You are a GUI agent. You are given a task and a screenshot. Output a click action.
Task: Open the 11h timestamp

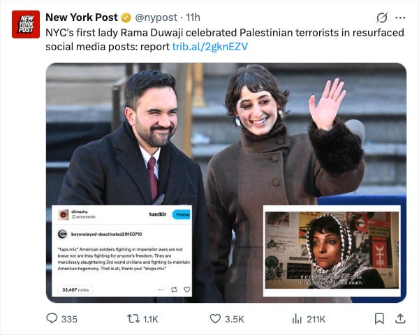pos(193,17)
